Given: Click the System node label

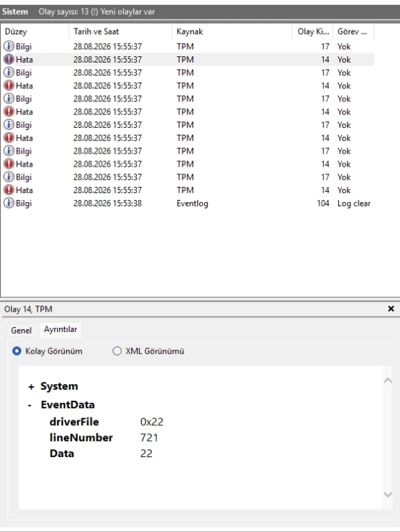Looking at the screenshot, I should (59, 386).
